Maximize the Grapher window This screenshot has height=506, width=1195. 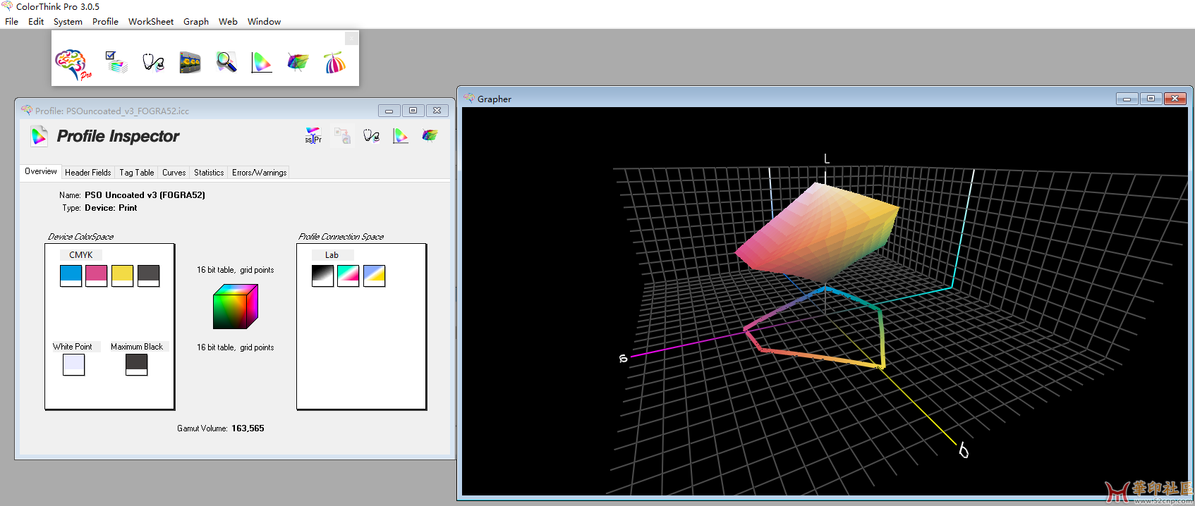point(1151,99)
